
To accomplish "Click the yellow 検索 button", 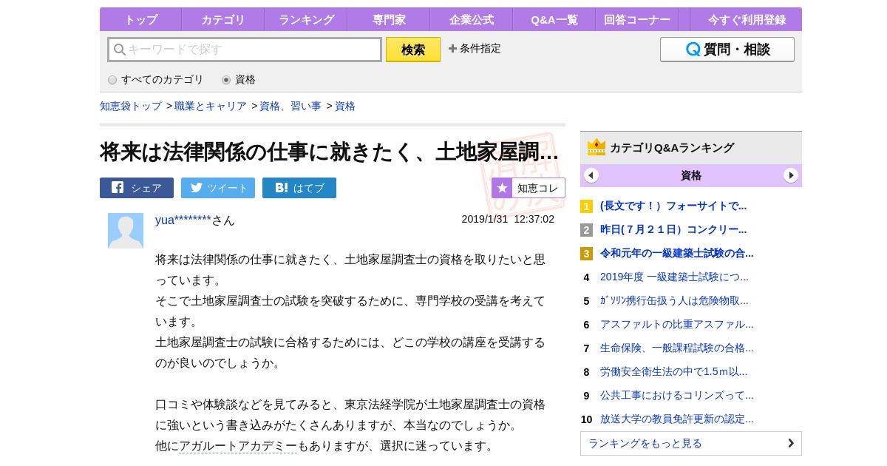I will coord(413,50).
